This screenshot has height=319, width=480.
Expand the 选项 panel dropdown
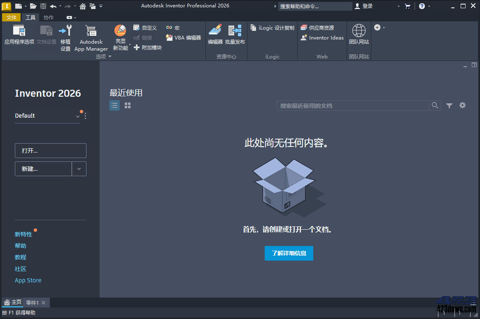point(110,56)
